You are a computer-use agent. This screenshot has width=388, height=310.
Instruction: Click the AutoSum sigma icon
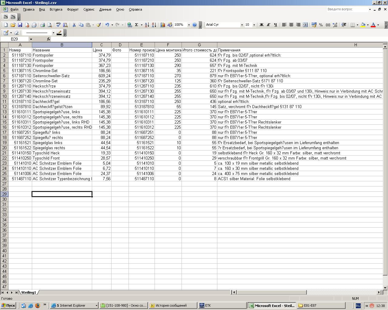coord(137,25)
